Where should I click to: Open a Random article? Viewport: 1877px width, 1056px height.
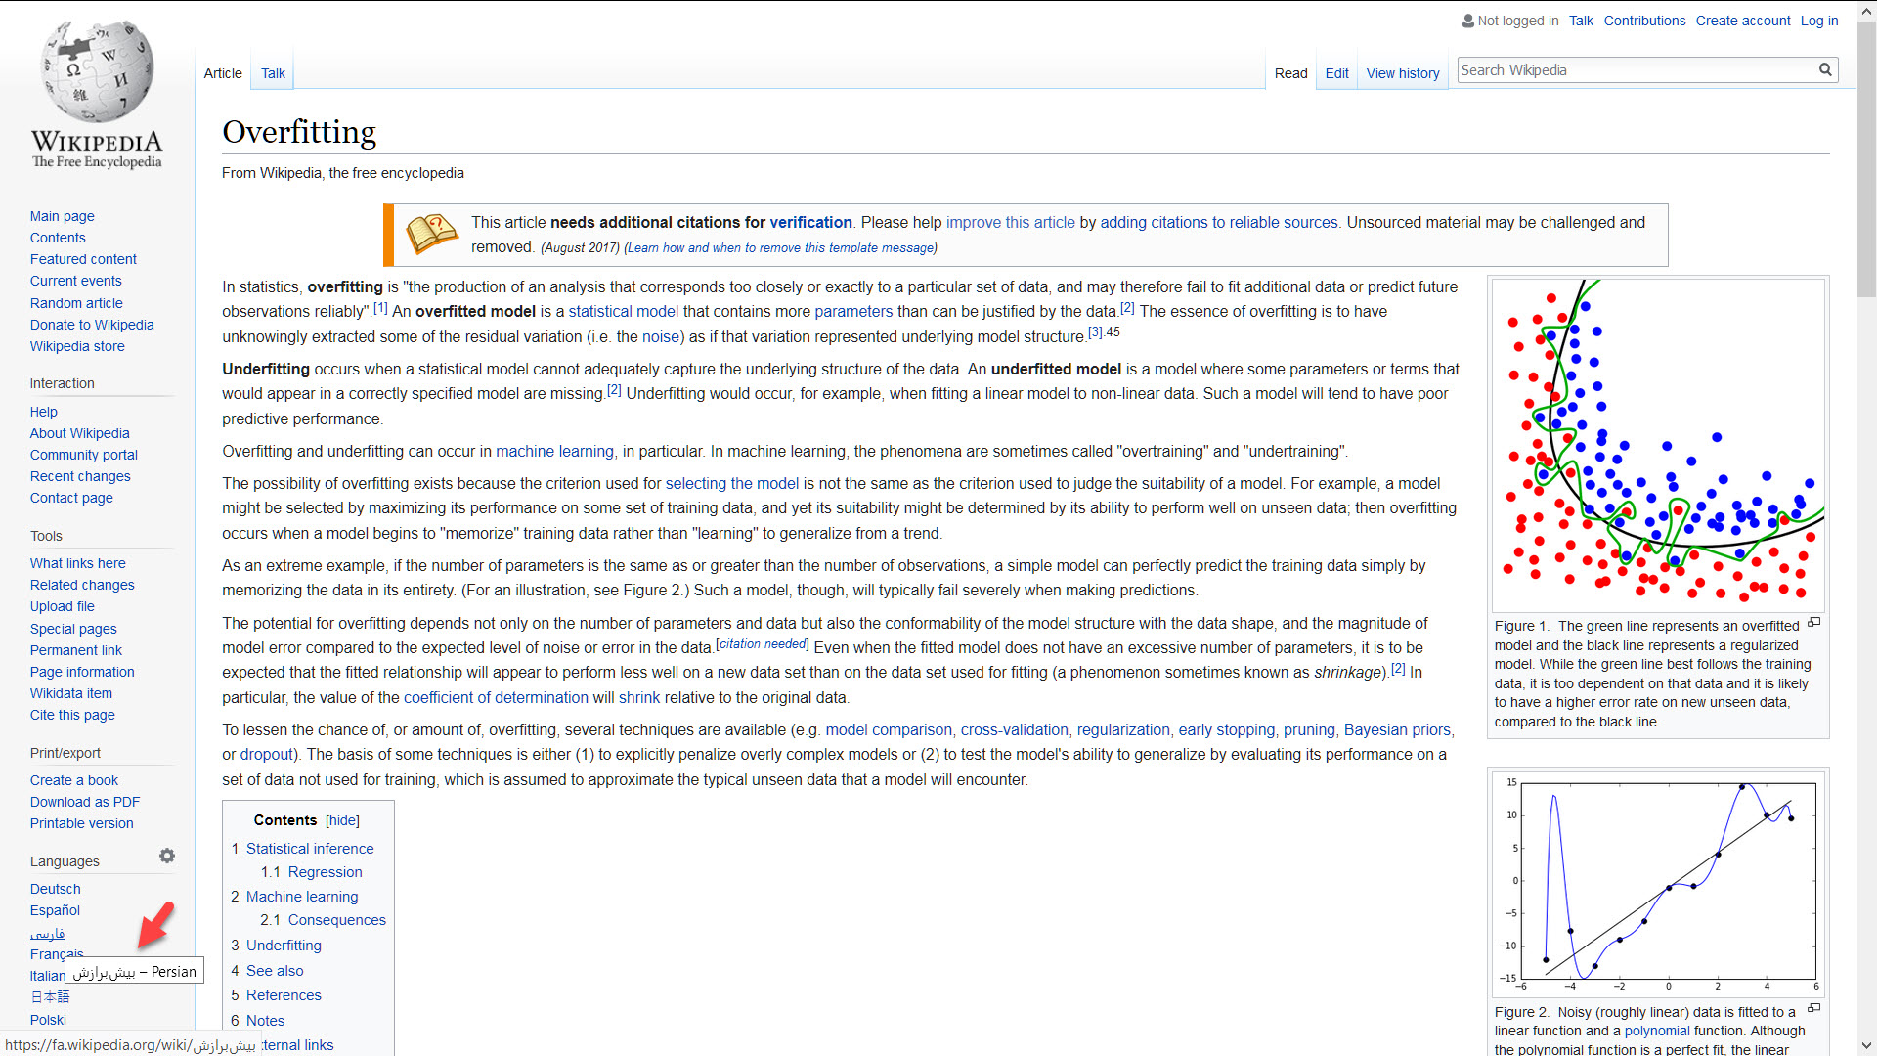(76, 303)
